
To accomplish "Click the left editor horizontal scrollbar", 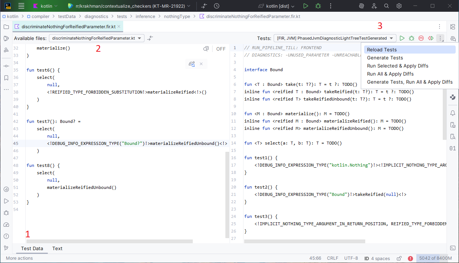I will [109, 241].
